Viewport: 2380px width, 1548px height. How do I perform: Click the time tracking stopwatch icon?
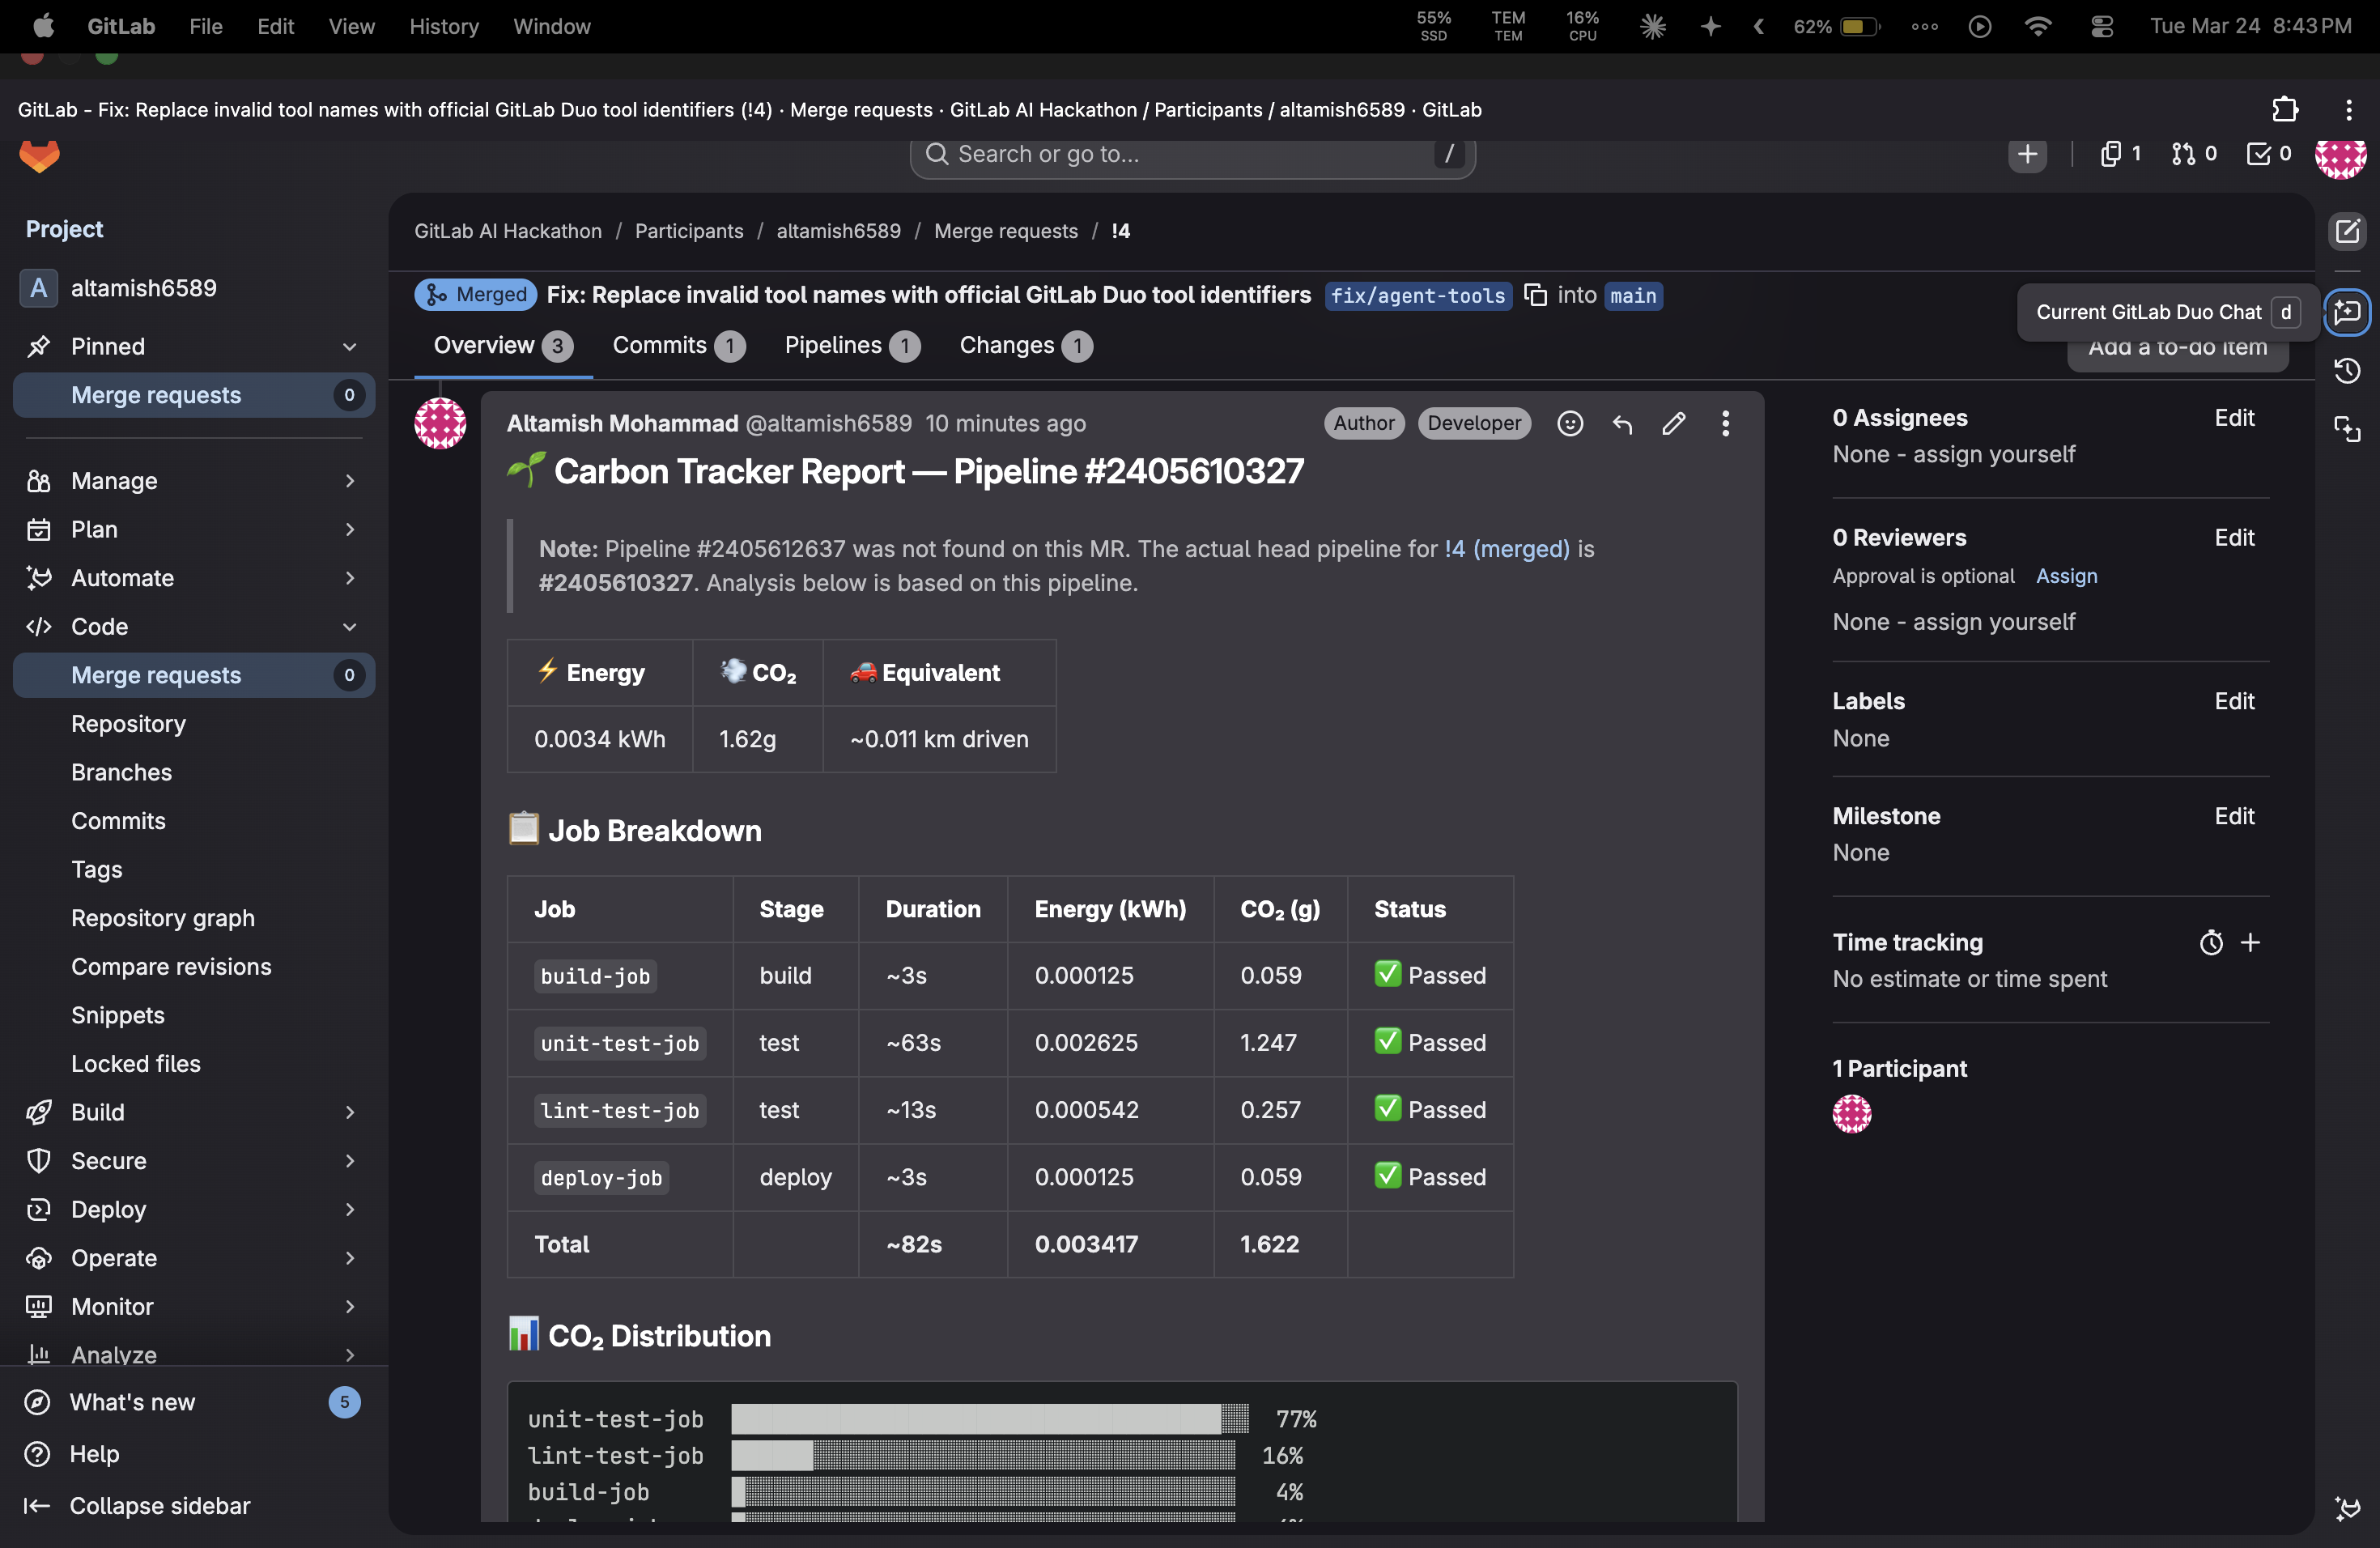click(x=2211, y=942)
